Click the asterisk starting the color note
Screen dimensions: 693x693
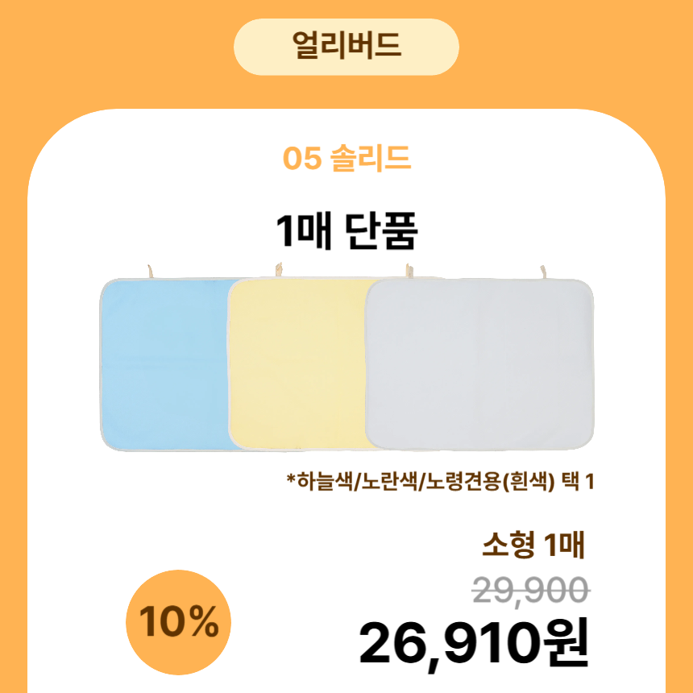coord(290,480)
